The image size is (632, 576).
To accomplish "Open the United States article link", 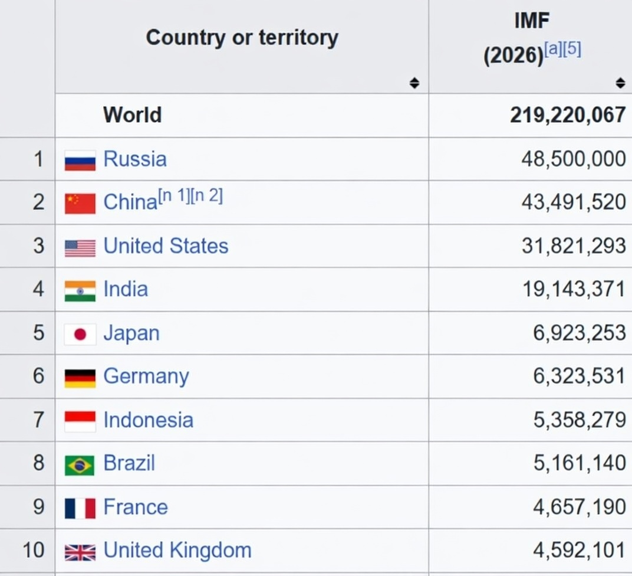I will [166, 246].
